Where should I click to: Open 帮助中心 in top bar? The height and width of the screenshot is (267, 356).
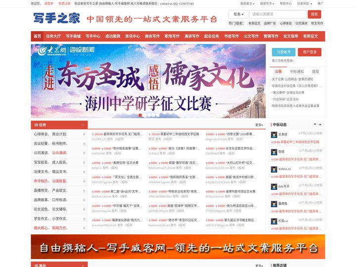tap(286, 3)
